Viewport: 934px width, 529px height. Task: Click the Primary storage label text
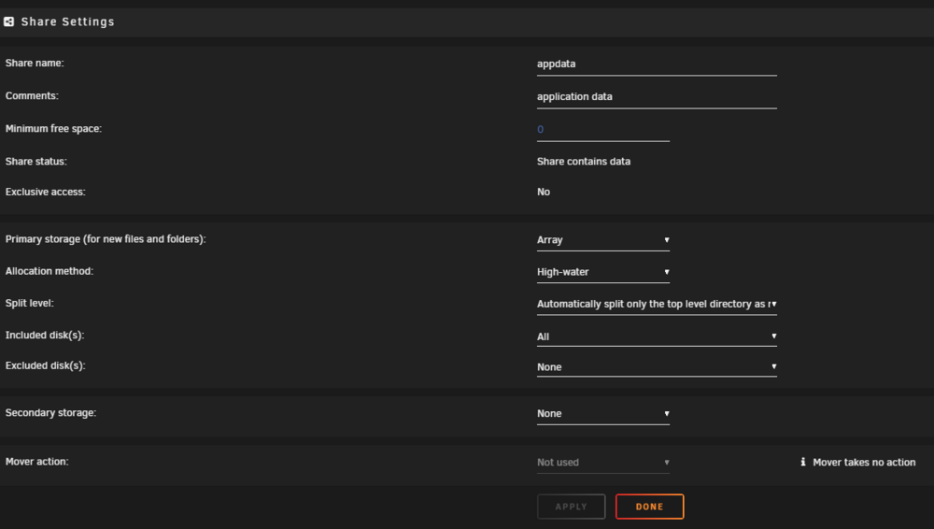coord(106,239)
